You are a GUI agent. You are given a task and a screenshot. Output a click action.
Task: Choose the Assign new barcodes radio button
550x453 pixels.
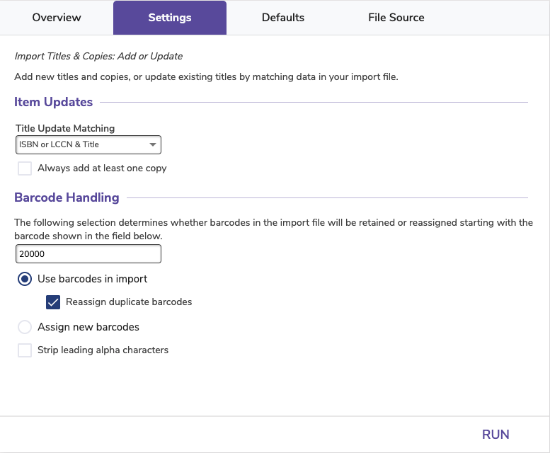[25, 327]
